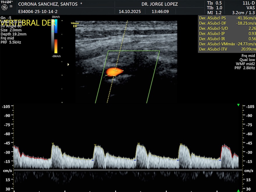Select the Der. ASubcl-IR measurement row
256x192 pixels.
click(x=227, y=39)
